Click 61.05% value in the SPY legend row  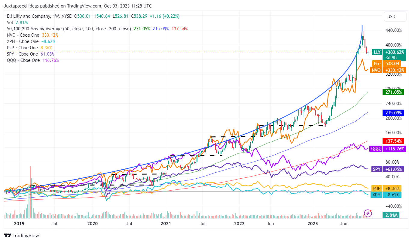[47, 54]
